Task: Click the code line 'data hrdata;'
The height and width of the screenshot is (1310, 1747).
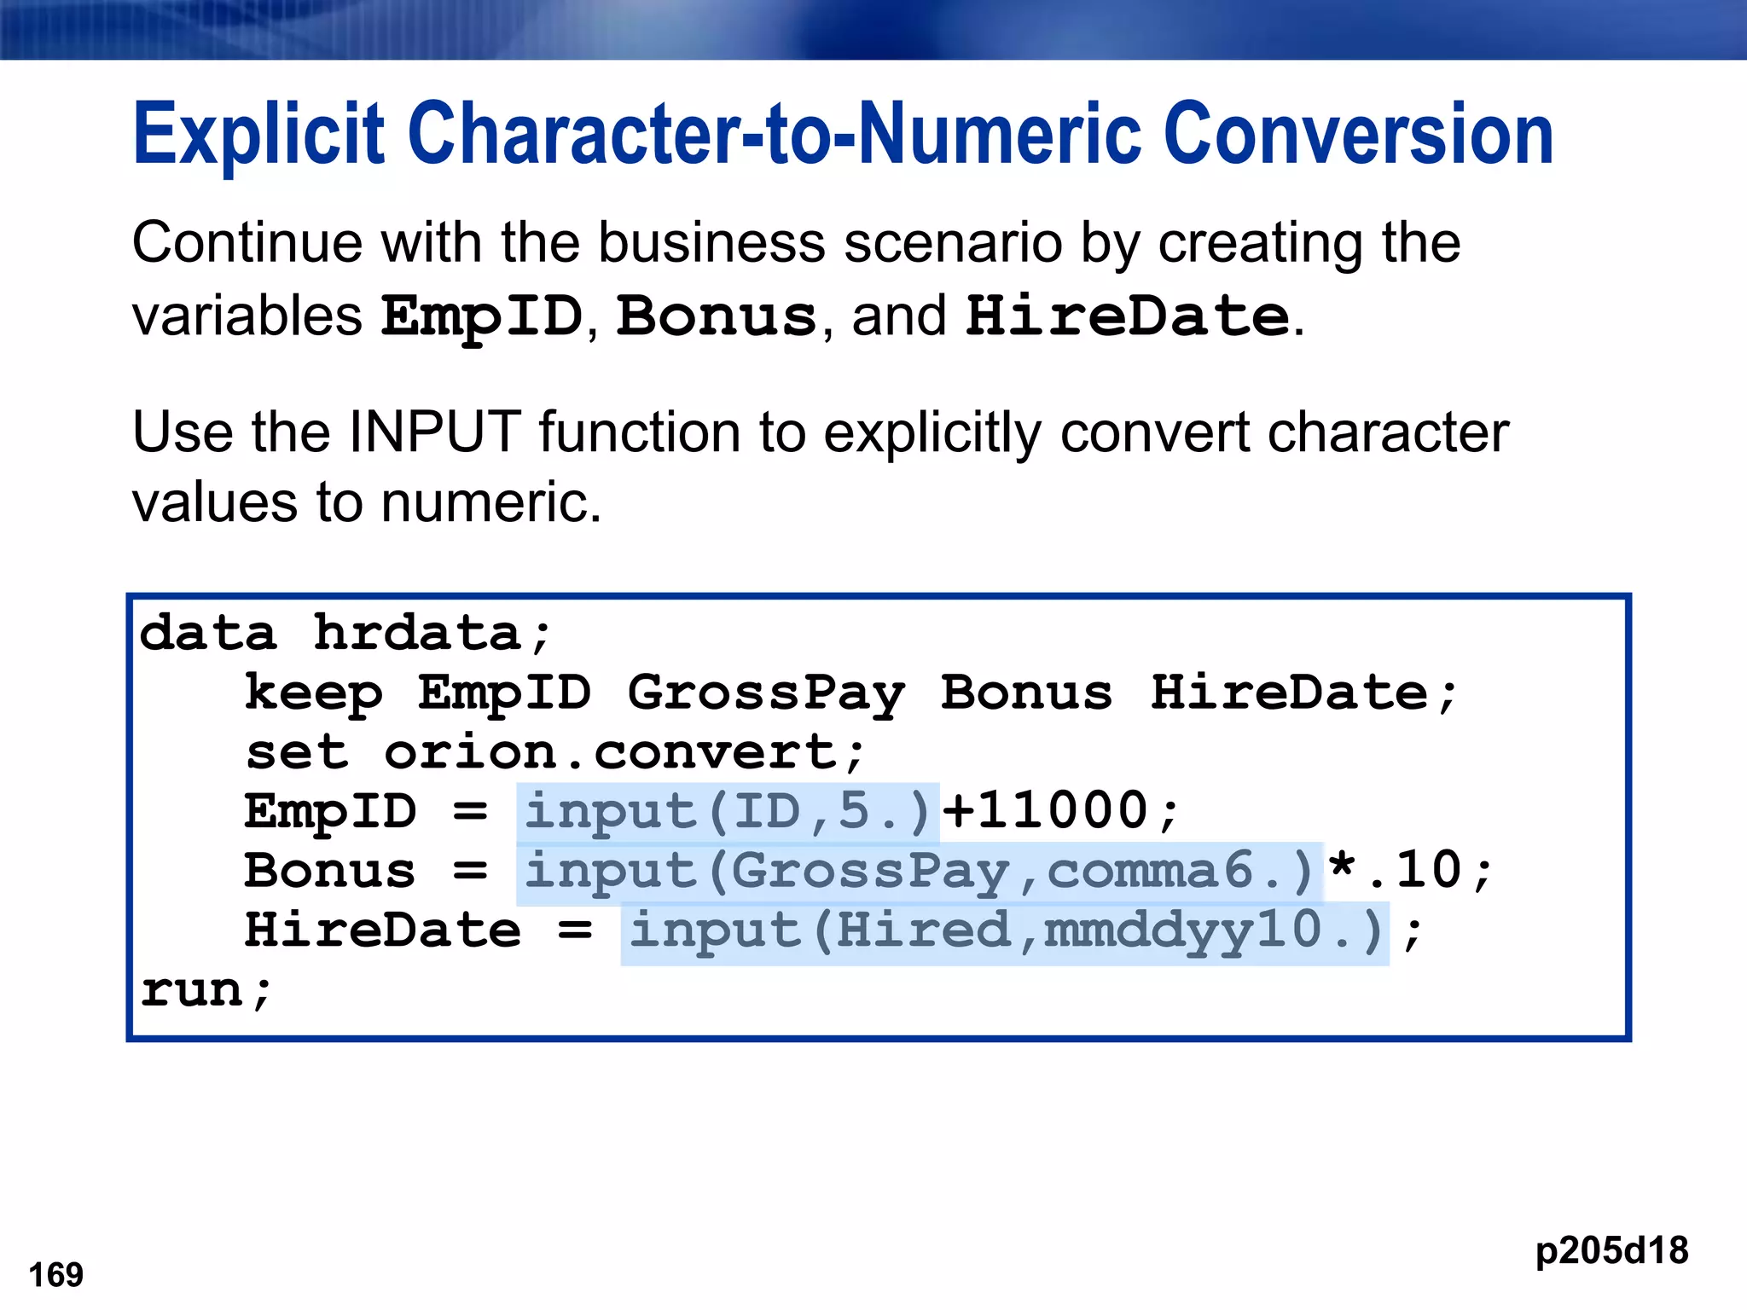Action: pos(346,635)
